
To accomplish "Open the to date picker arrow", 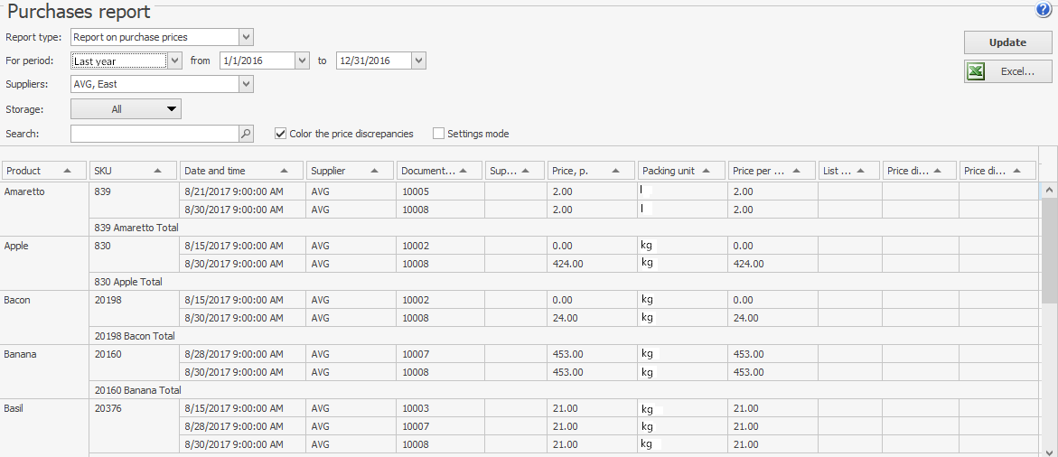I will (417, 61).
